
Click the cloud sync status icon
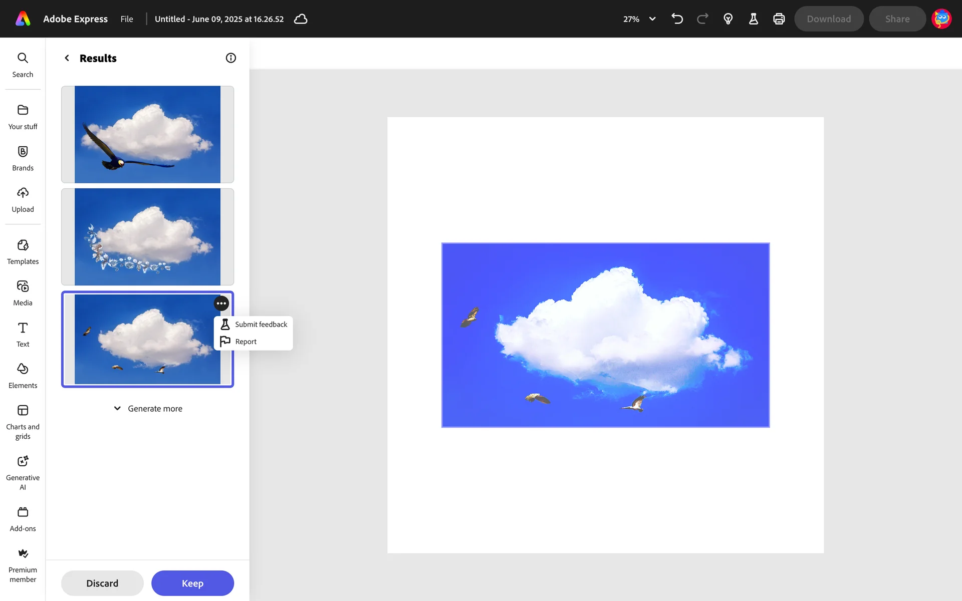[x=301, y=19]
